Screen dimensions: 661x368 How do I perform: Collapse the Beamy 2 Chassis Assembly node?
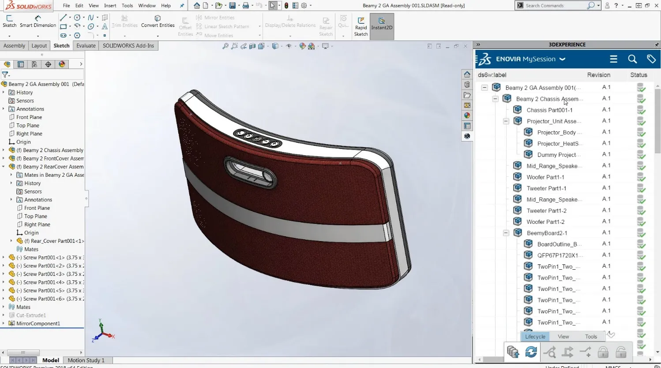495,99
